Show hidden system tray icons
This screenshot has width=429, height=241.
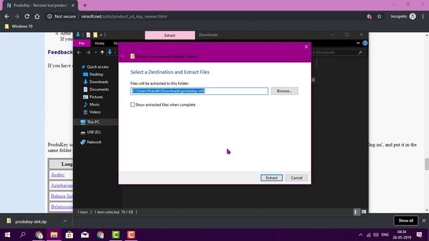(361, 235)
